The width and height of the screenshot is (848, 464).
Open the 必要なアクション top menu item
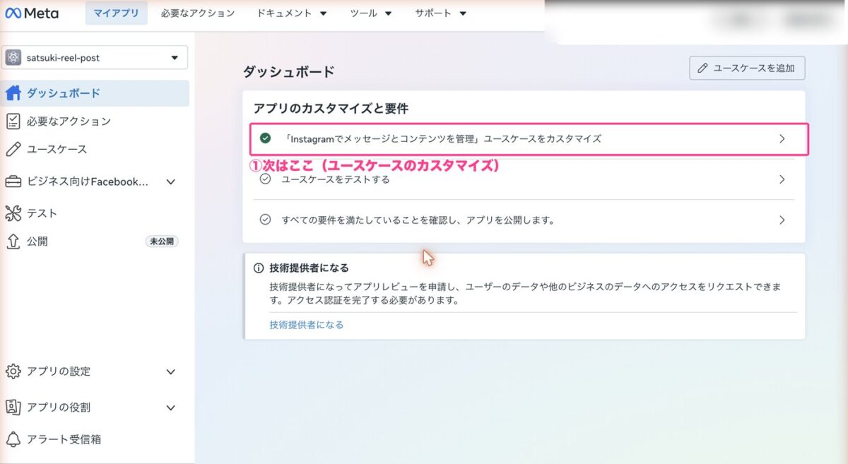(x=197, y=13)
